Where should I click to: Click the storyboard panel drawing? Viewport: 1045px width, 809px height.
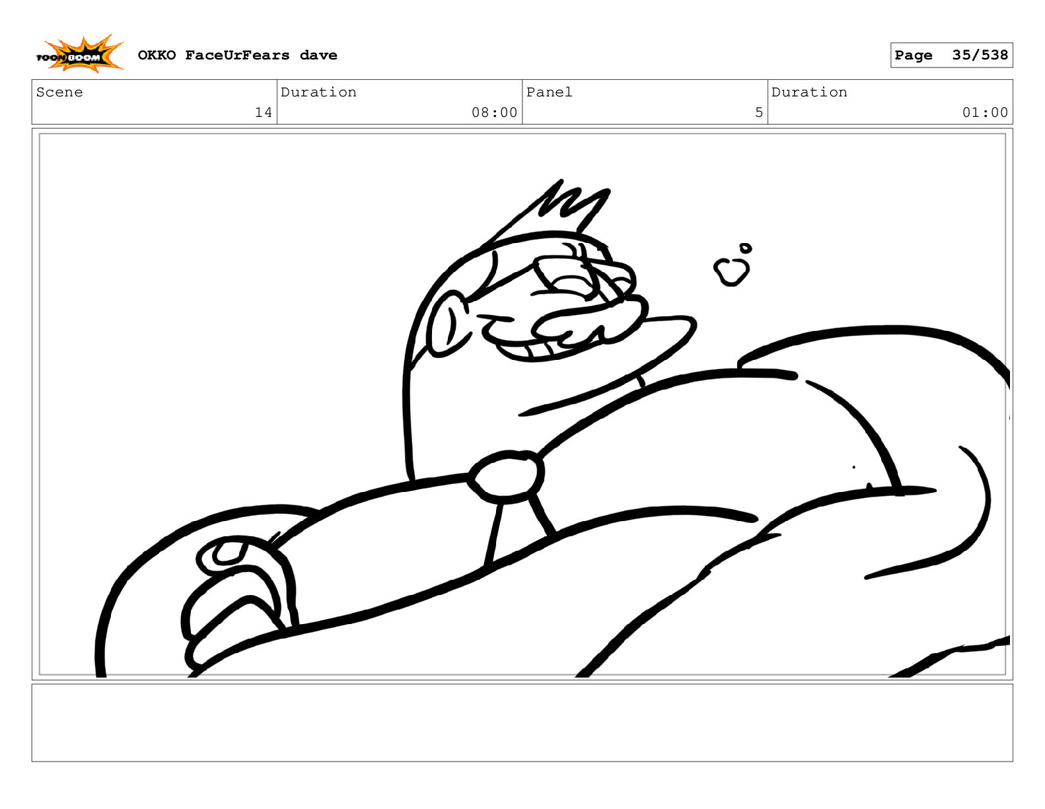coord(522,404)
